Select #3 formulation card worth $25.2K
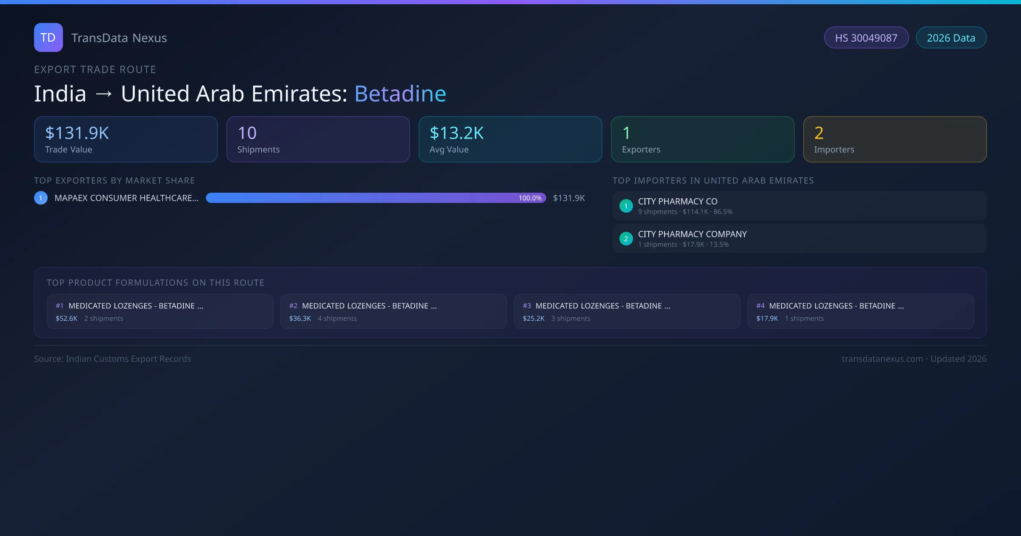1021x536 pixels. 627,311
